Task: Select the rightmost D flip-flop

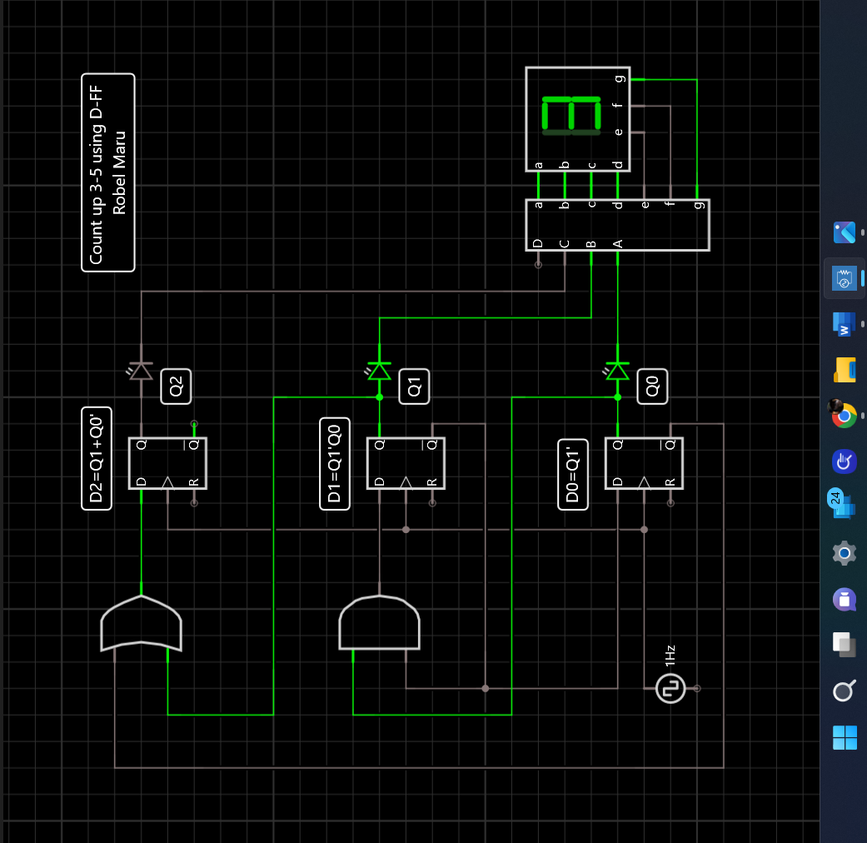Action: 643,462
